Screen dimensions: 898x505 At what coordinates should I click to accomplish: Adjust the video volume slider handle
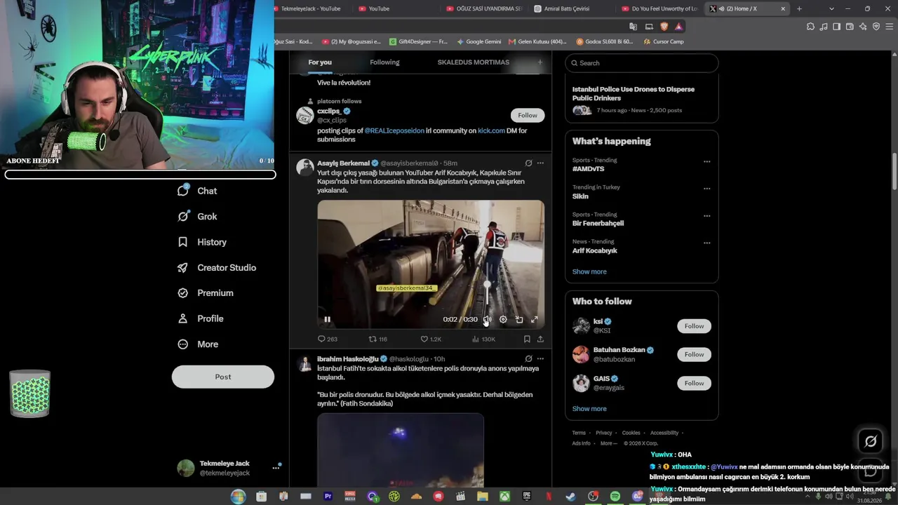point(488,285)
